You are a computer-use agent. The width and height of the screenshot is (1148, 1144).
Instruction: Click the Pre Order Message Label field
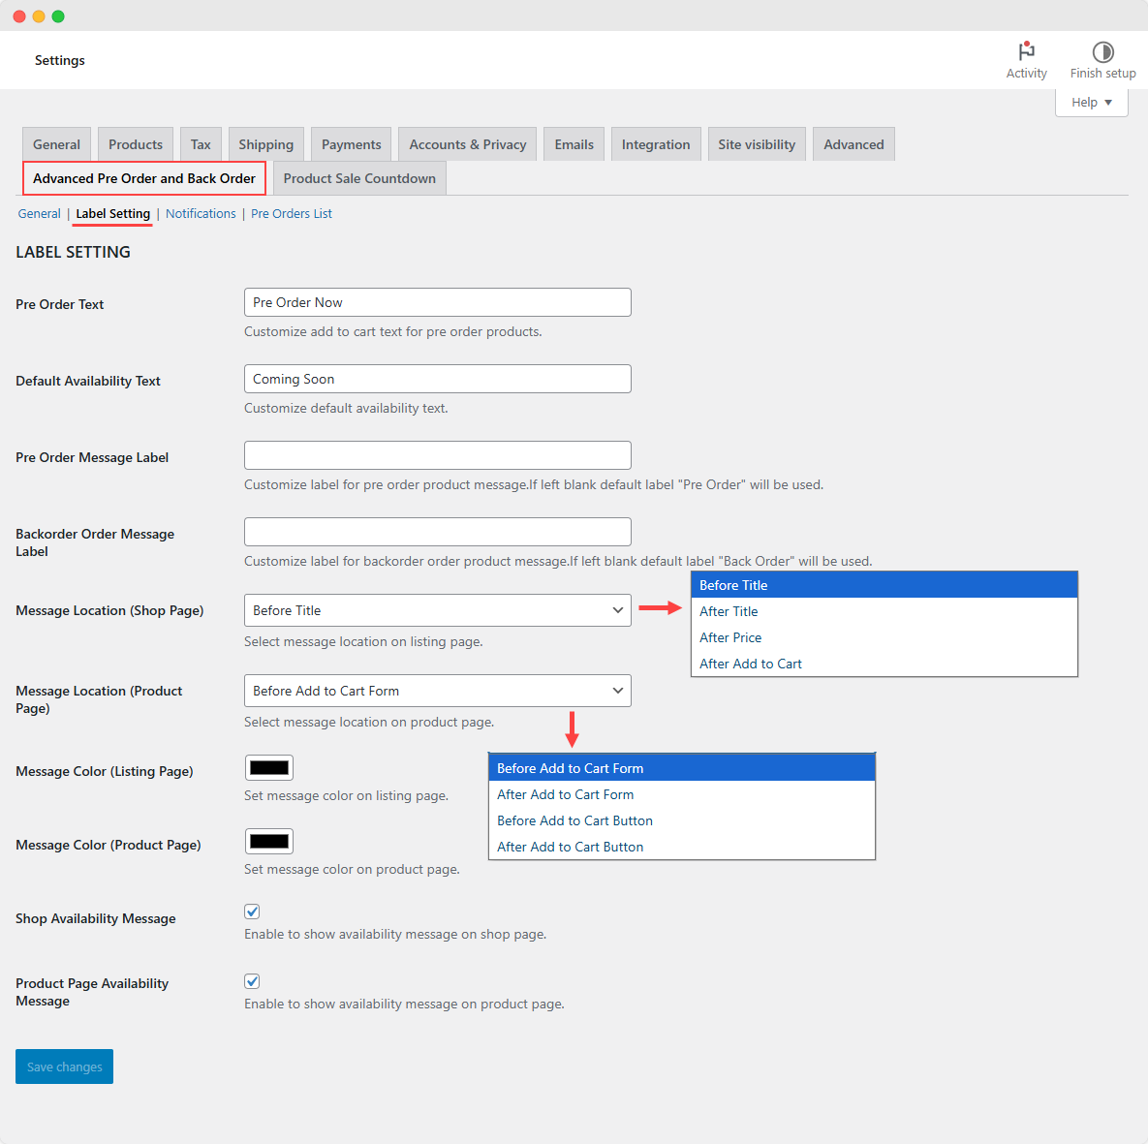click(437, 455)
